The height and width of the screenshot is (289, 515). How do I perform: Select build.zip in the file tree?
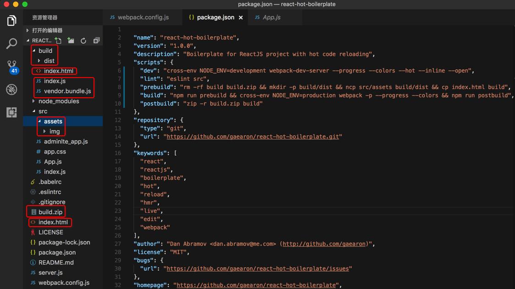(50, 212)
